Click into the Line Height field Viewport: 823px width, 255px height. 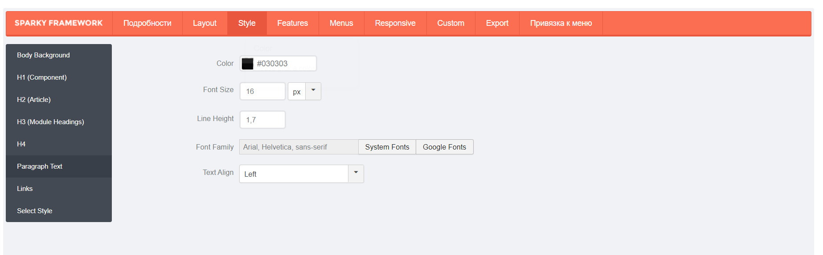[262, 120]
